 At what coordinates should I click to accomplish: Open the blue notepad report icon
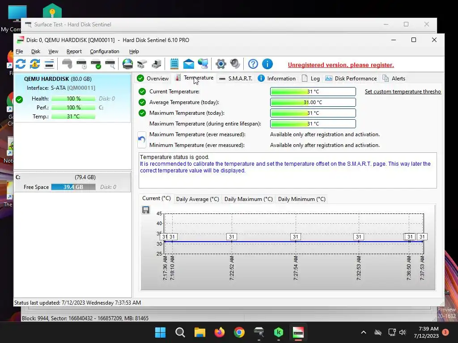coord(174,64)
